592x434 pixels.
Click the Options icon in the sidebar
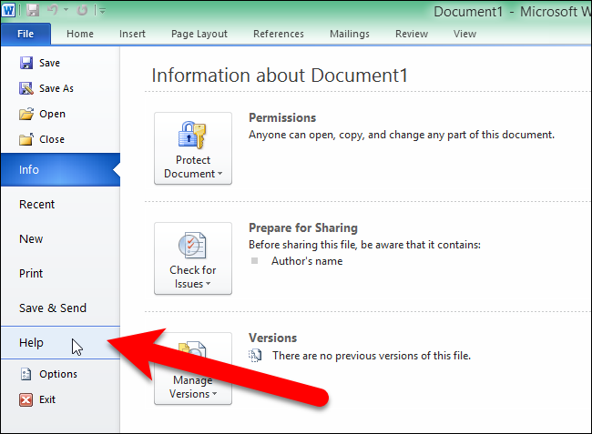click(26, 374)
